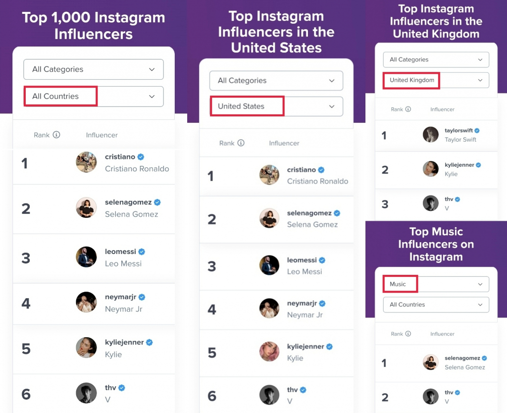Click Selena Gomez avatar in Top 1,000 list
The image size is (507, 413).
click(x=86, y=207)
